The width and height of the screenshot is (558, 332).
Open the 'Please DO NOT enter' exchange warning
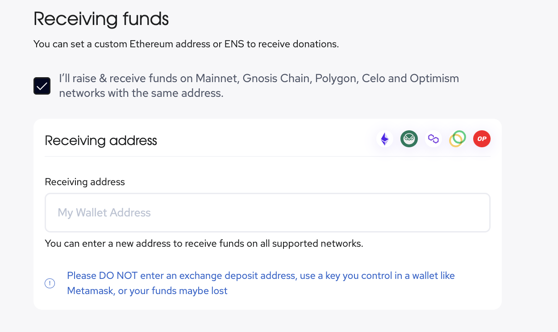261,276
